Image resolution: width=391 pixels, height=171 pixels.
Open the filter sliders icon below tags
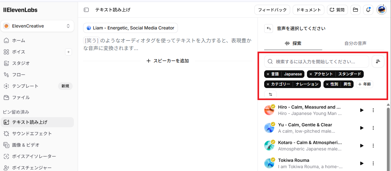click(270, 94)
